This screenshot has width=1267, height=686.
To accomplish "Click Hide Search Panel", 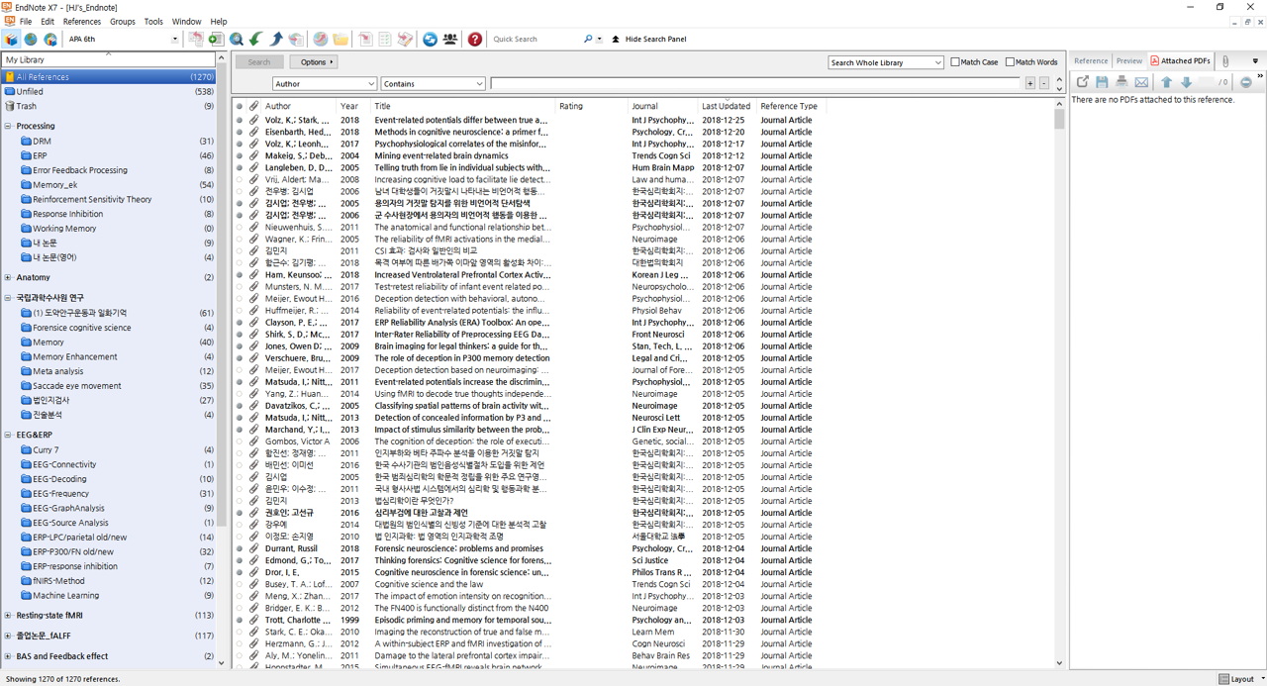I will point(649,40).
